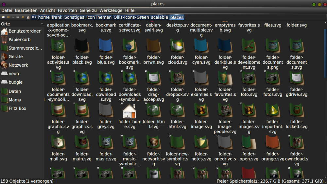Select the folder-notes.svg icon
327x184 pixels.
(x=201, y=143)
